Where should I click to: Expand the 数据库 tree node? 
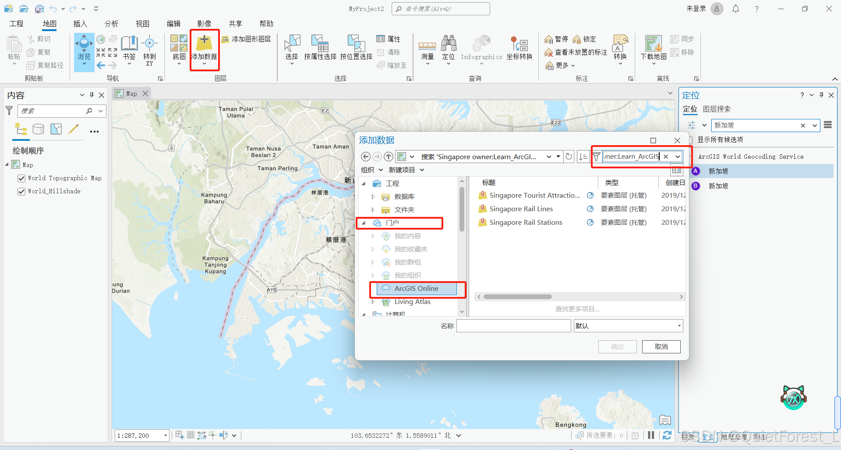(373, 197)
